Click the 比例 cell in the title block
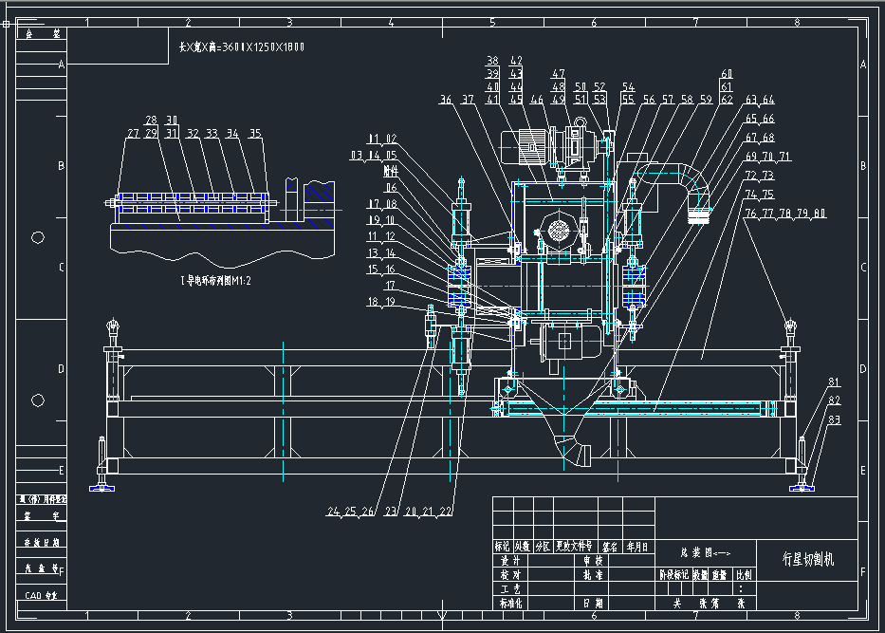The height and width of the screenshot is (633, 885). [742, 575]
